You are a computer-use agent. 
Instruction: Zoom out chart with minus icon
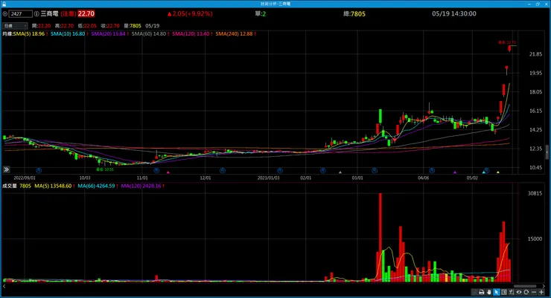pyautogui.click(x=534, y=292)
